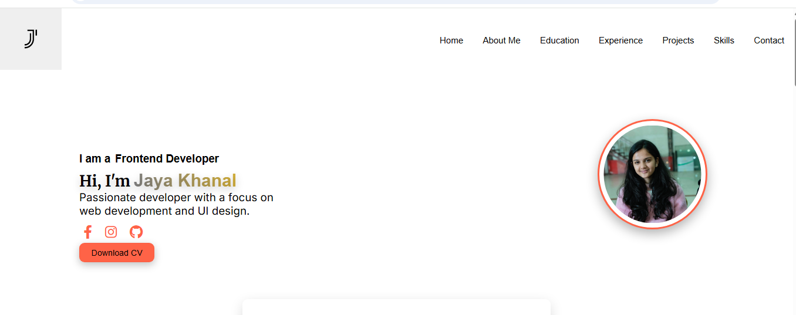Jump to the Education section
The height and width of the screenshot is (315, 796).
coord(559,40)
